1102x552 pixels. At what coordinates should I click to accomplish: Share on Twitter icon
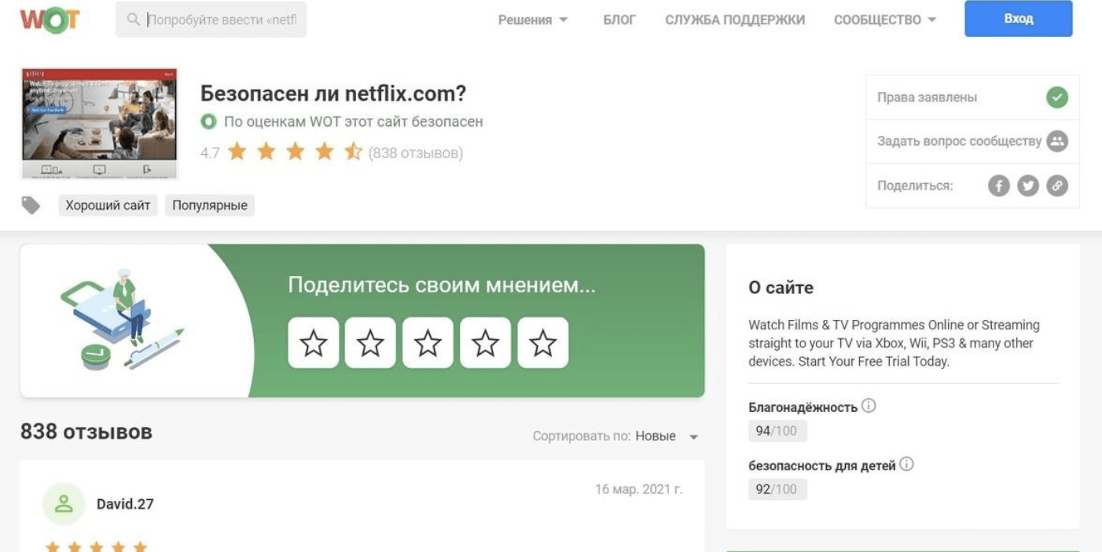(1028, 186)
